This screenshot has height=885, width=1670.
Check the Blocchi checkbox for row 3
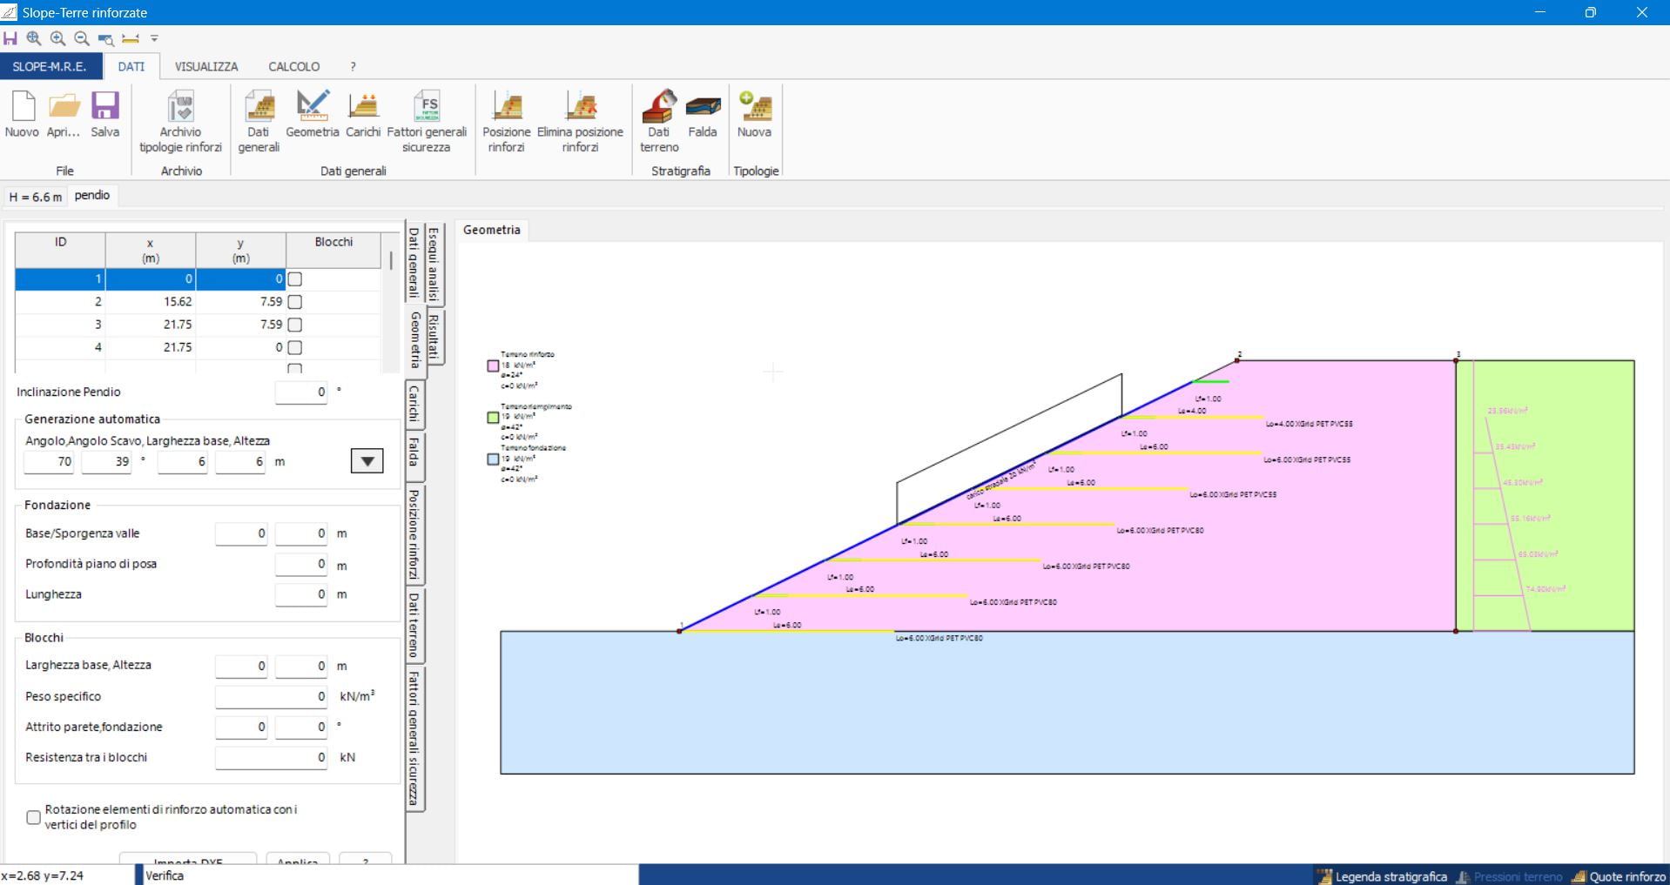tap(295, 325)
